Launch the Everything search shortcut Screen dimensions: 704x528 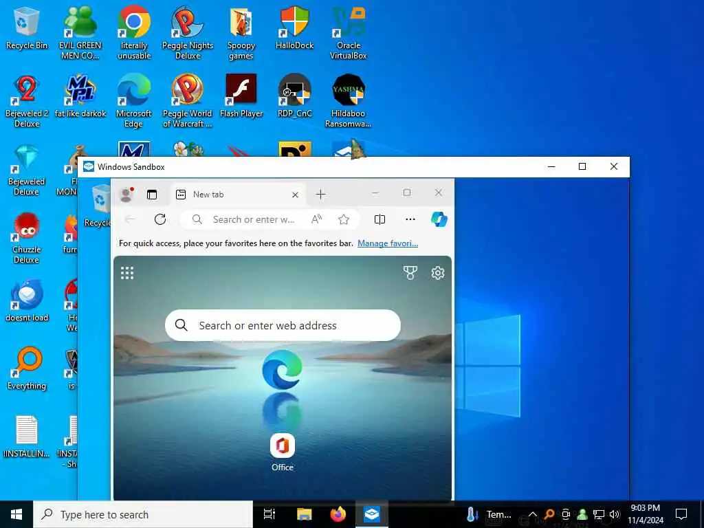[27, 368]
